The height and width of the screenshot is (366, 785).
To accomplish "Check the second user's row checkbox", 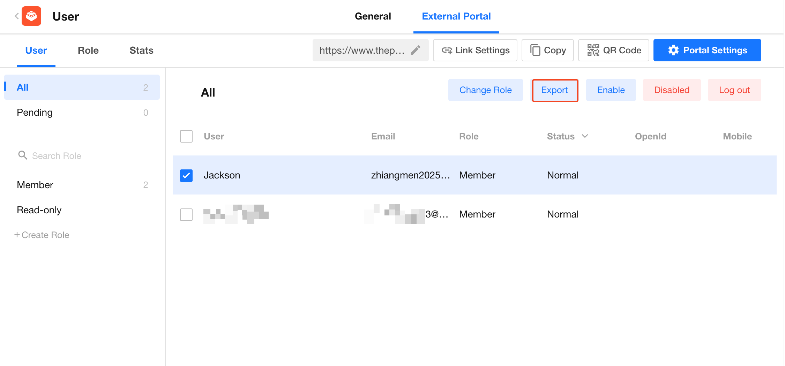I will pos(186,214).
